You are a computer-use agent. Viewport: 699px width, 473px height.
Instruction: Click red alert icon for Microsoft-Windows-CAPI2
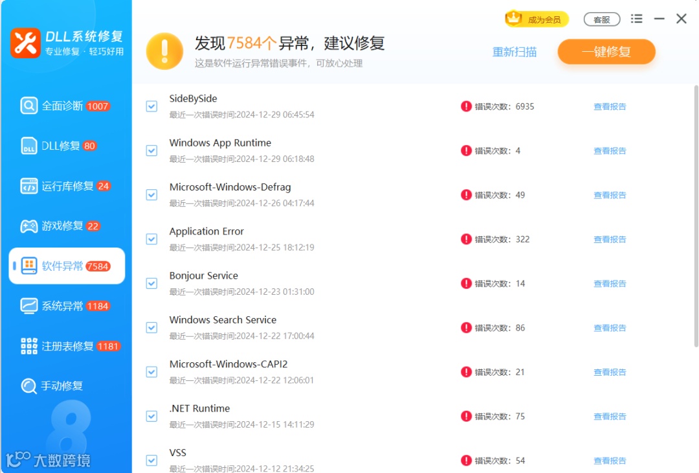466,372
